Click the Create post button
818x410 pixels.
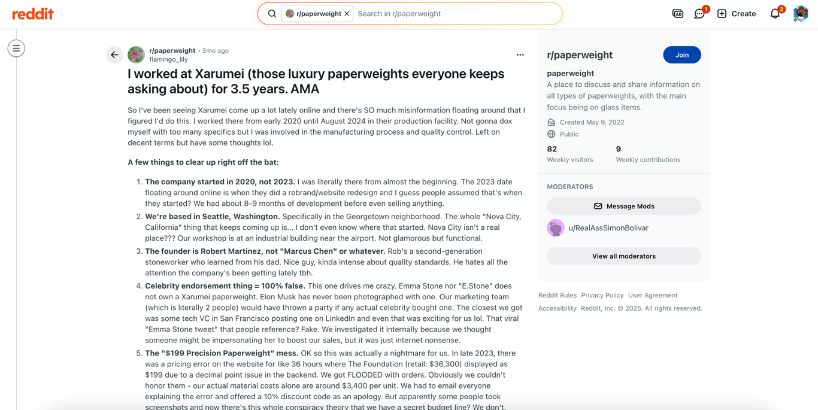pyautogui.click(x=737, y=14)
